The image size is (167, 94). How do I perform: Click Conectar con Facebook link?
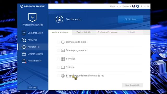coord(121,6)
